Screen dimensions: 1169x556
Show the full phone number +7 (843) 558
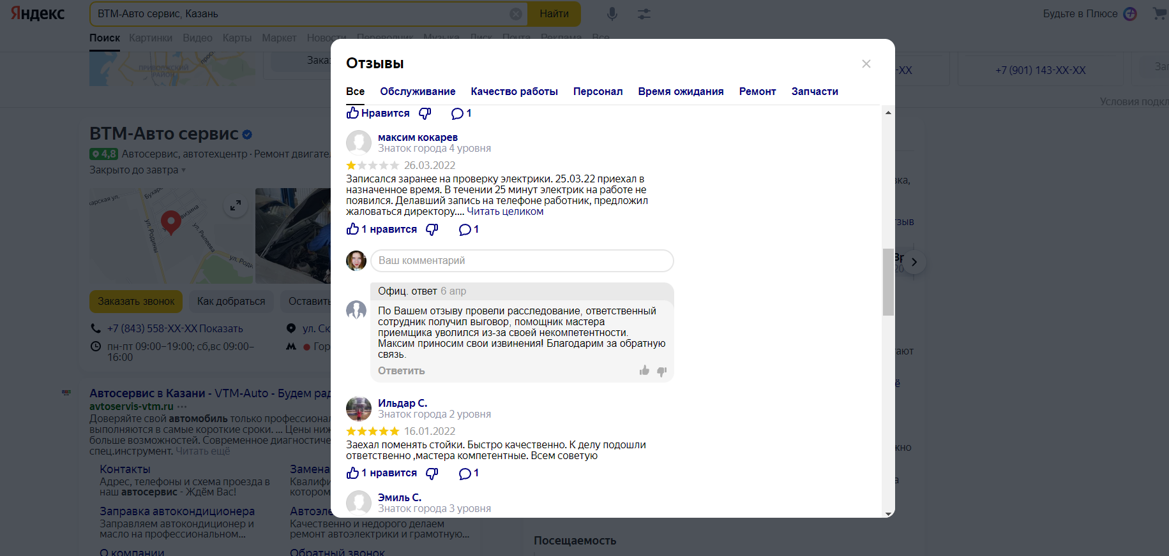point(221,329)
